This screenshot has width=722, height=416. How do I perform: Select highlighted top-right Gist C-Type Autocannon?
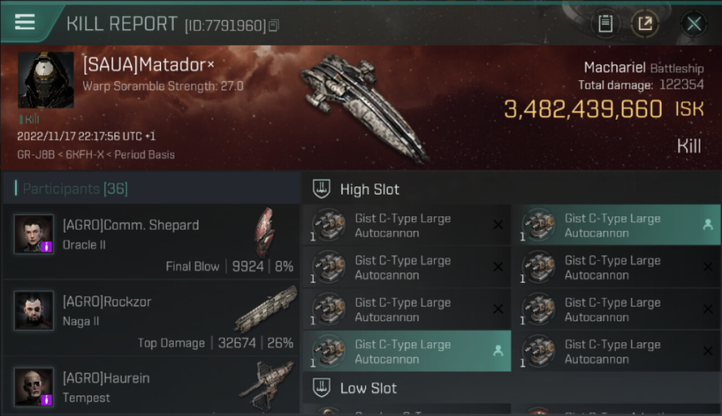[616, 225]
